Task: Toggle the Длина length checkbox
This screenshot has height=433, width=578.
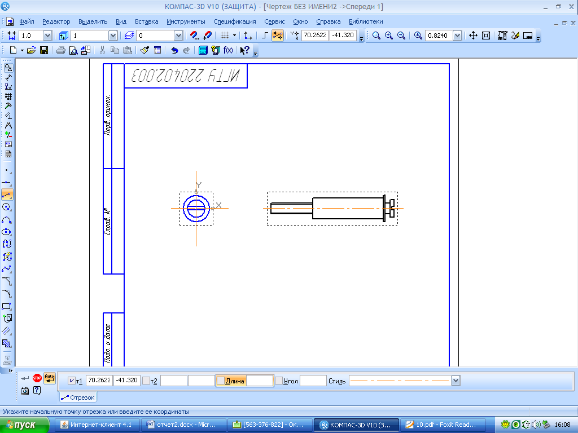Action: [x=221, y=381]
